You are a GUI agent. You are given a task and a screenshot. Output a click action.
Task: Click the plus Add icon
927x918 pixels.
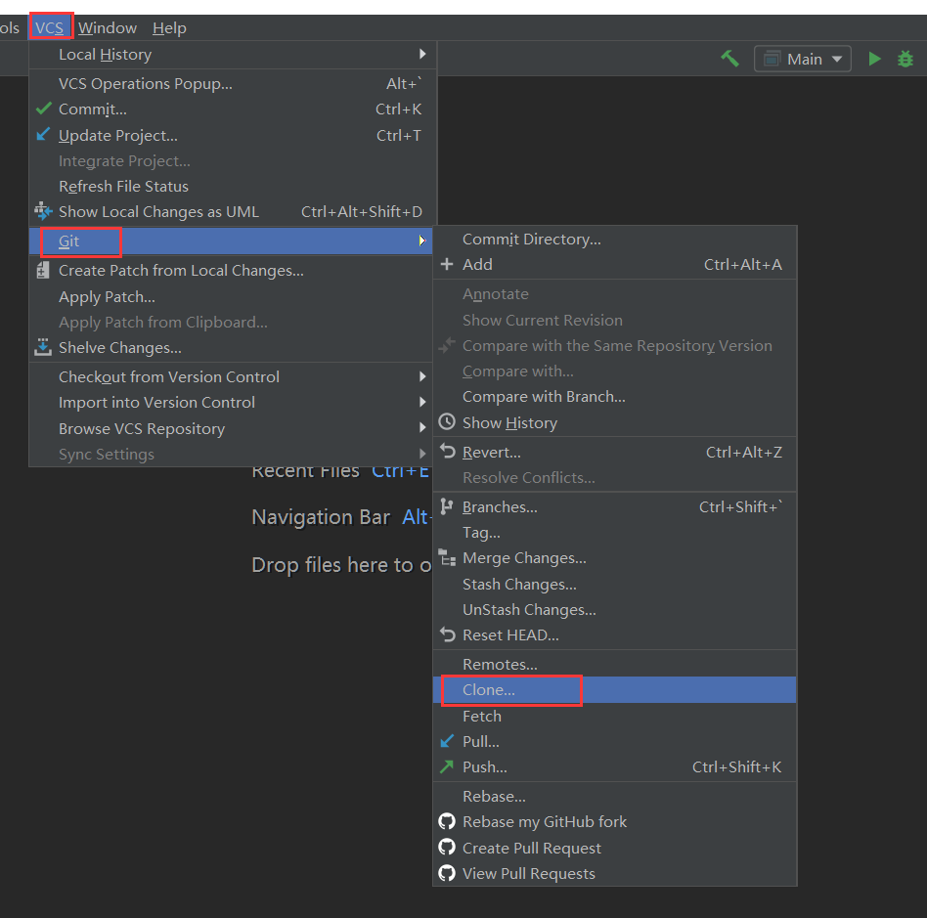(447, 264)
